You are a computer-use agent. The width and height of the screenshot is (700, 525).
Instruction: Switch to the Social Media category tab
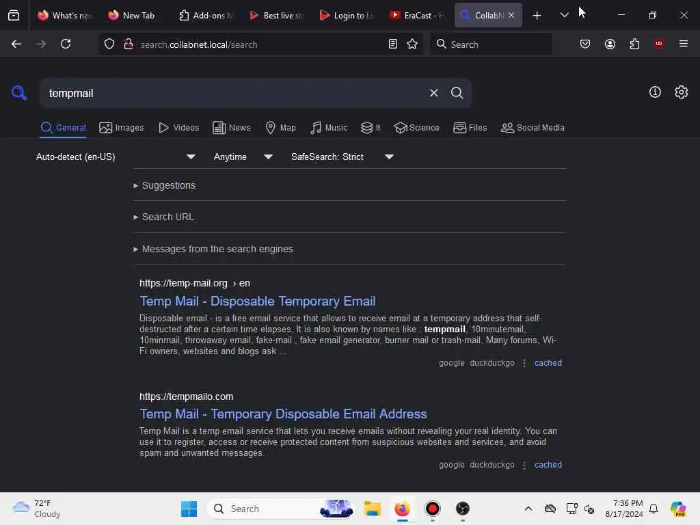pyautogui.click(x=533, y=128)
